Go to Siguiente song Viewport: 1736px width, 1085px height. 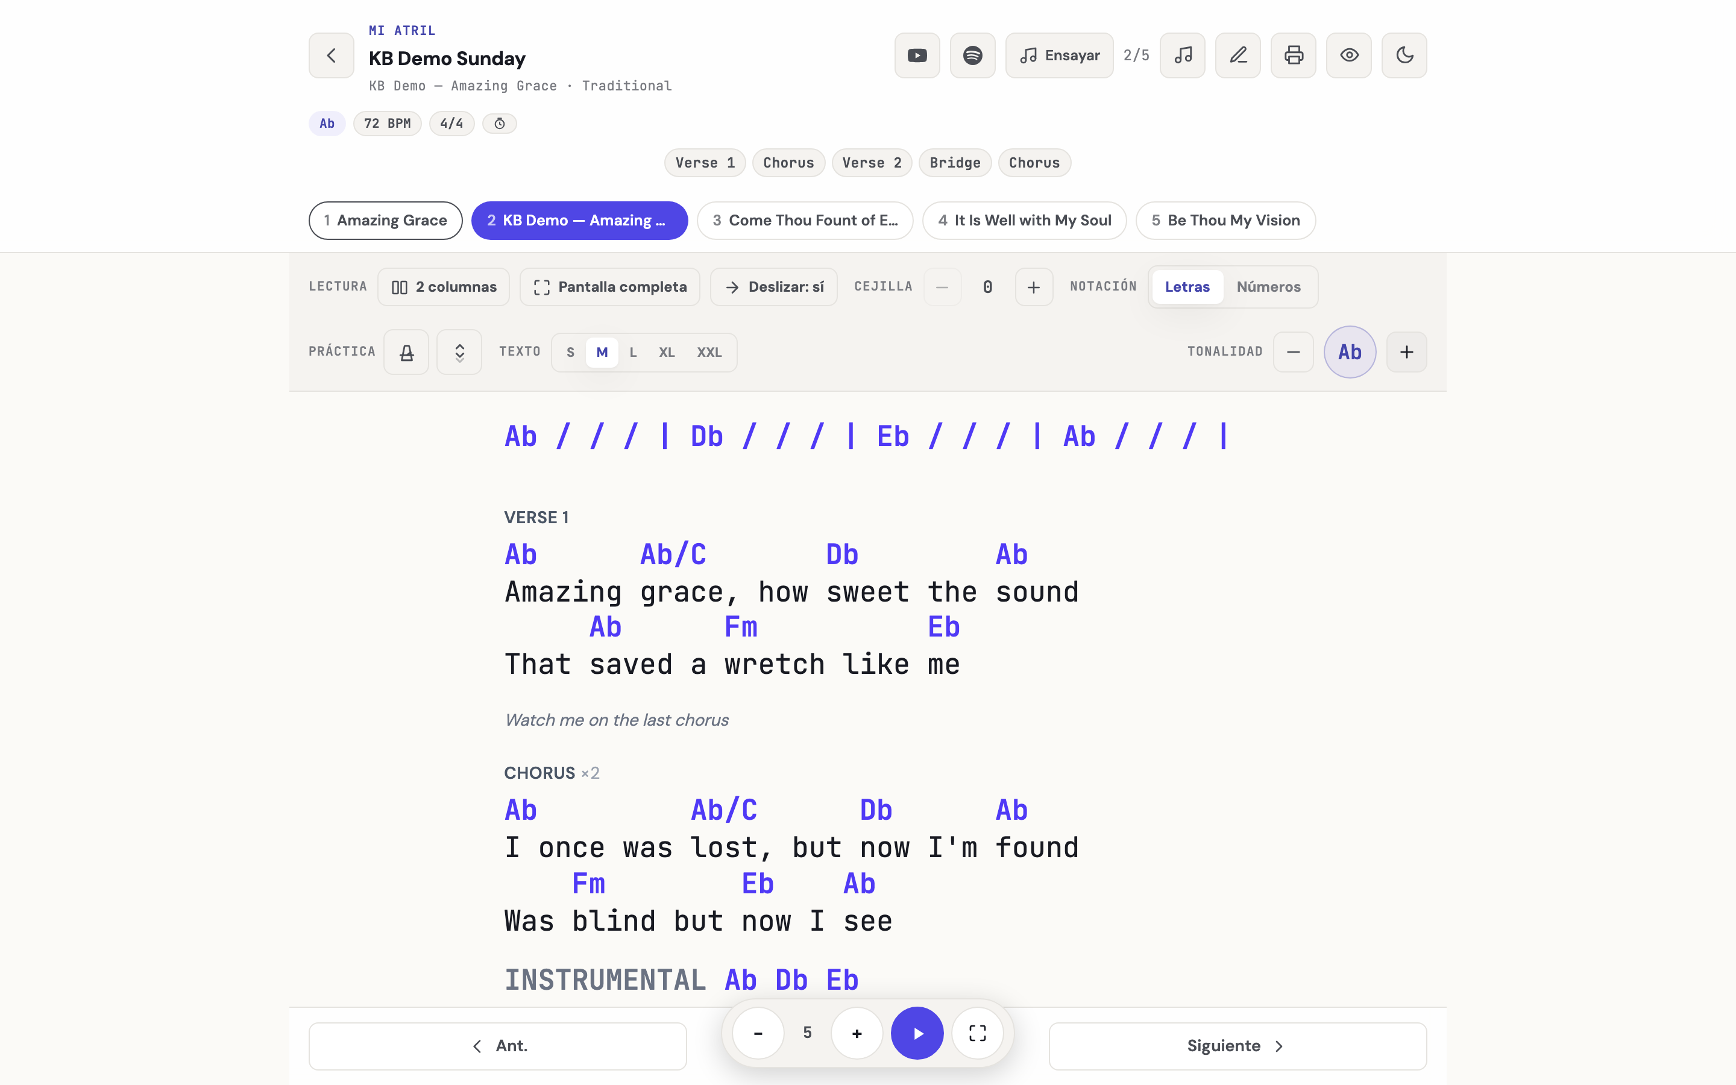click(x=1238, y=1046)
